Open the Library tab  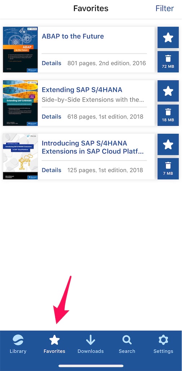[18, 344]
